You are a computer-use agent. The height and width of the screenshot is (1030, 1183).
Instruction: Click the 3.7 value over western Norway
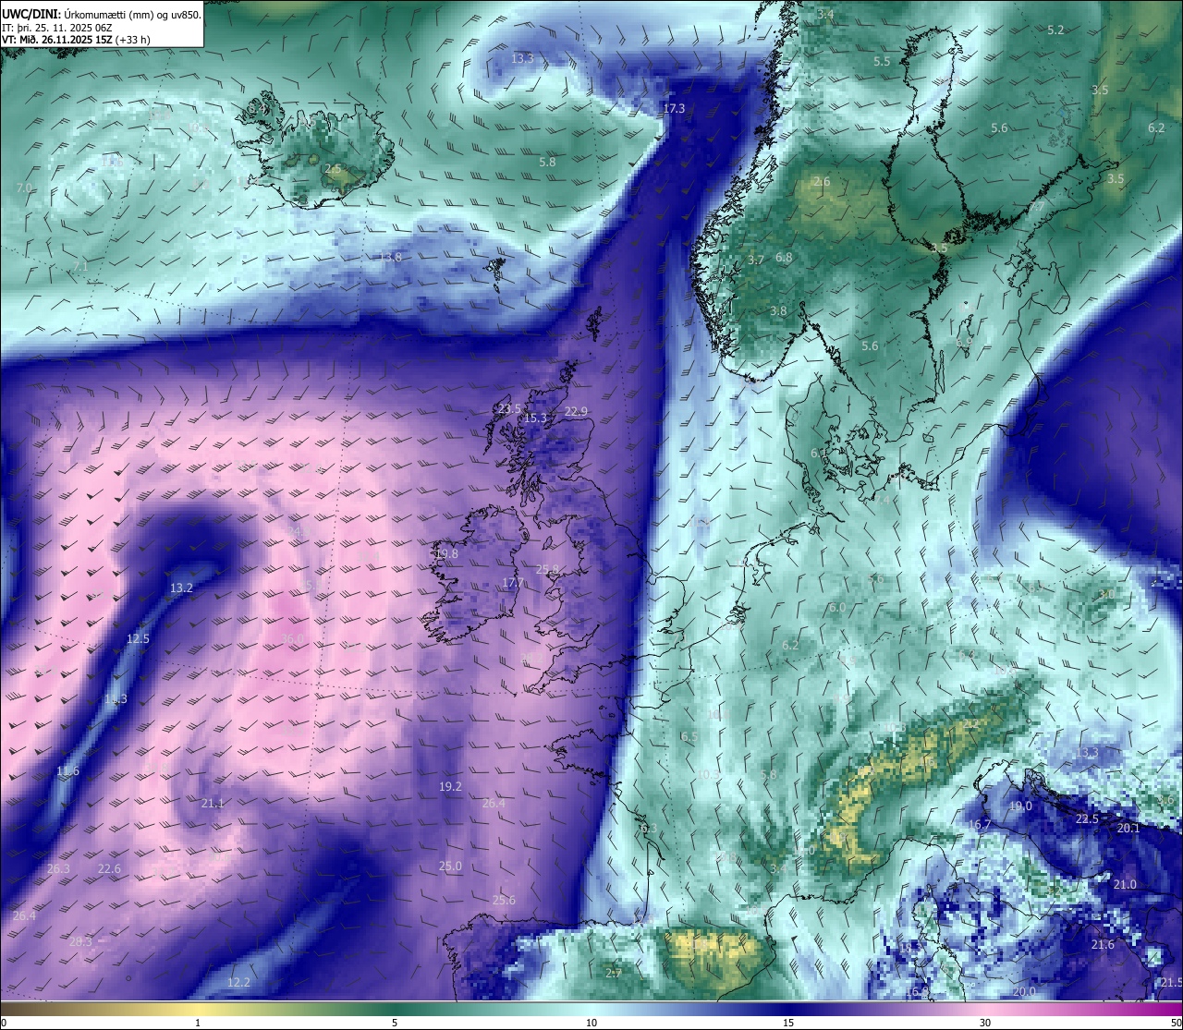756,261
